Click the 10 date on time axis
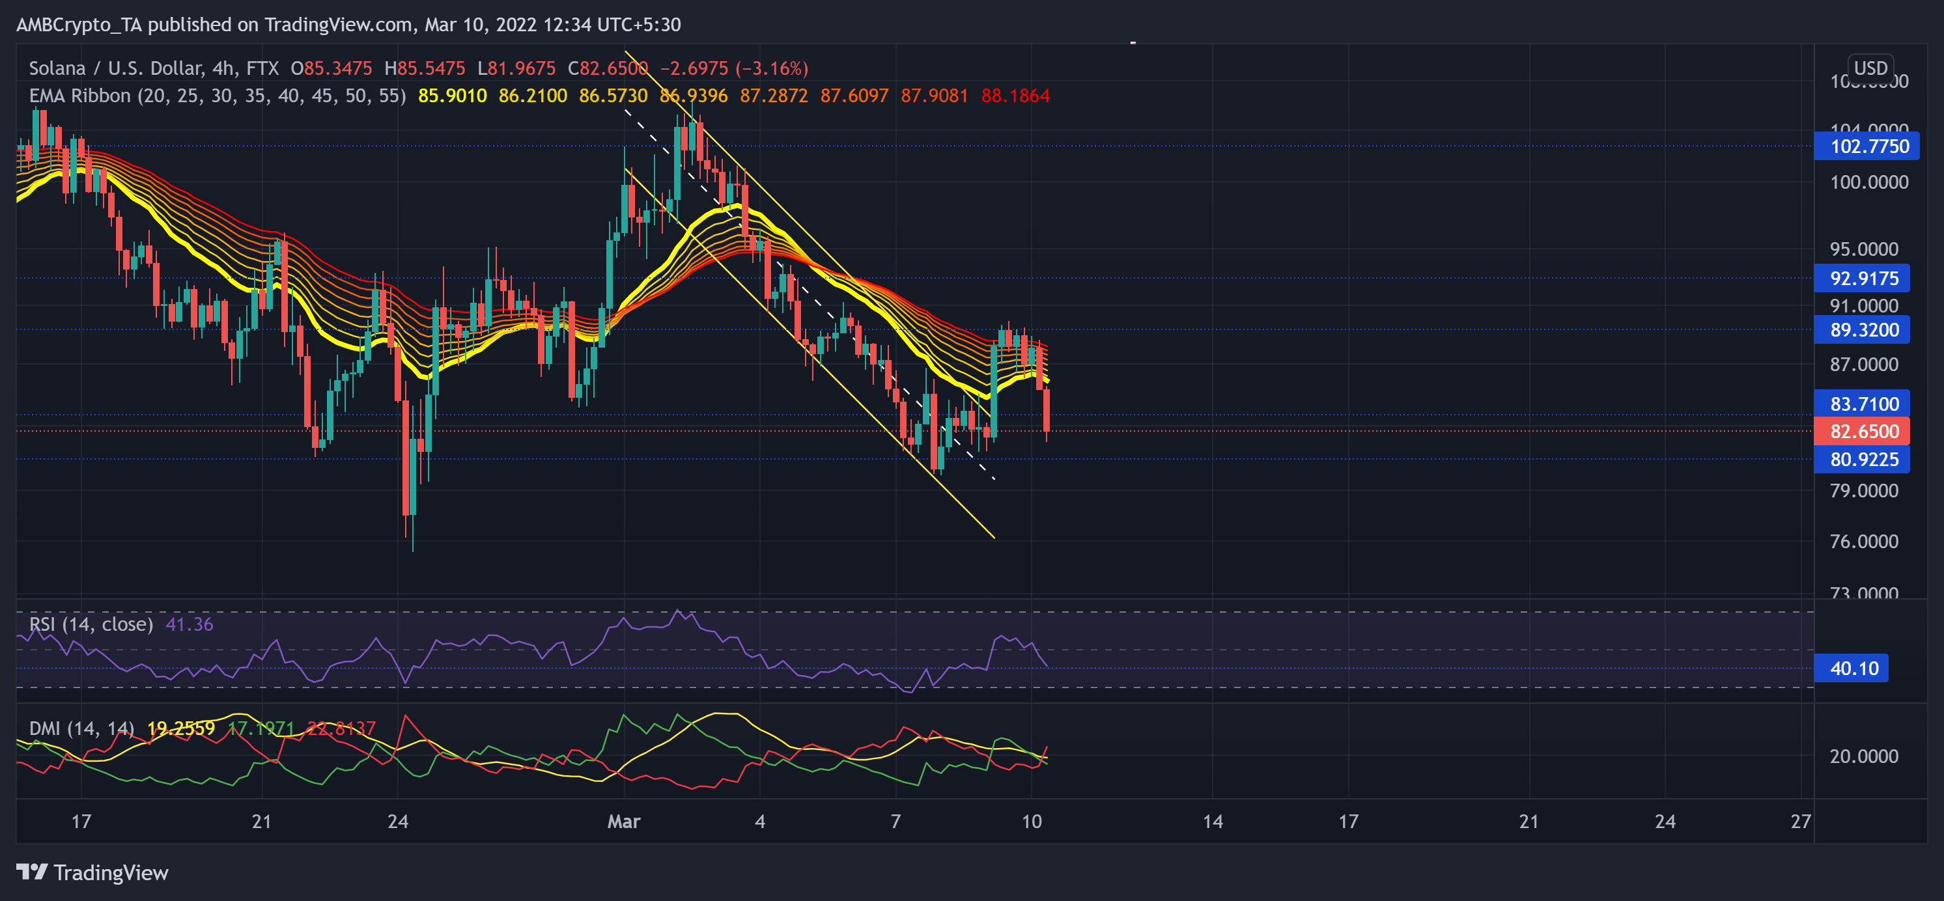The width and height of the screenshot is (1944, 901). coord(1031,821)
